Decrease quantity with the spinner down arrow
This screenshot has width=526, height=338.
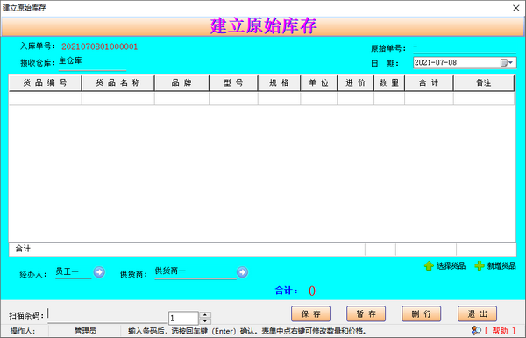click(x=205, y=321)
